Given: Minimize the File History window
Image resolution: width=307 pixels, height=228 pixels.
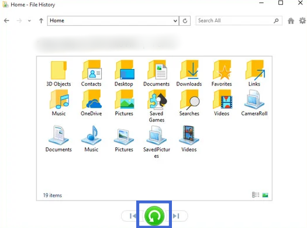Looking at the screenshot, I should (261, 3).
